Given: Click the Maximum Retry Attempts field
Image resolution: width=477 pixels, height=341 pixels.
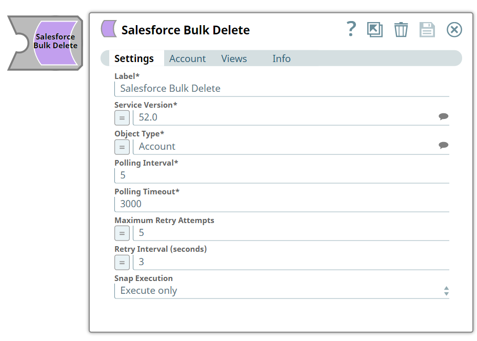Looking at the screenshot, I should [x=291, y=233].
